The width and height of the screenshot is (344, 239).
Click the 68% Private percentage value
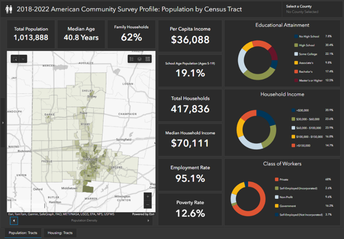pos(328,179)
